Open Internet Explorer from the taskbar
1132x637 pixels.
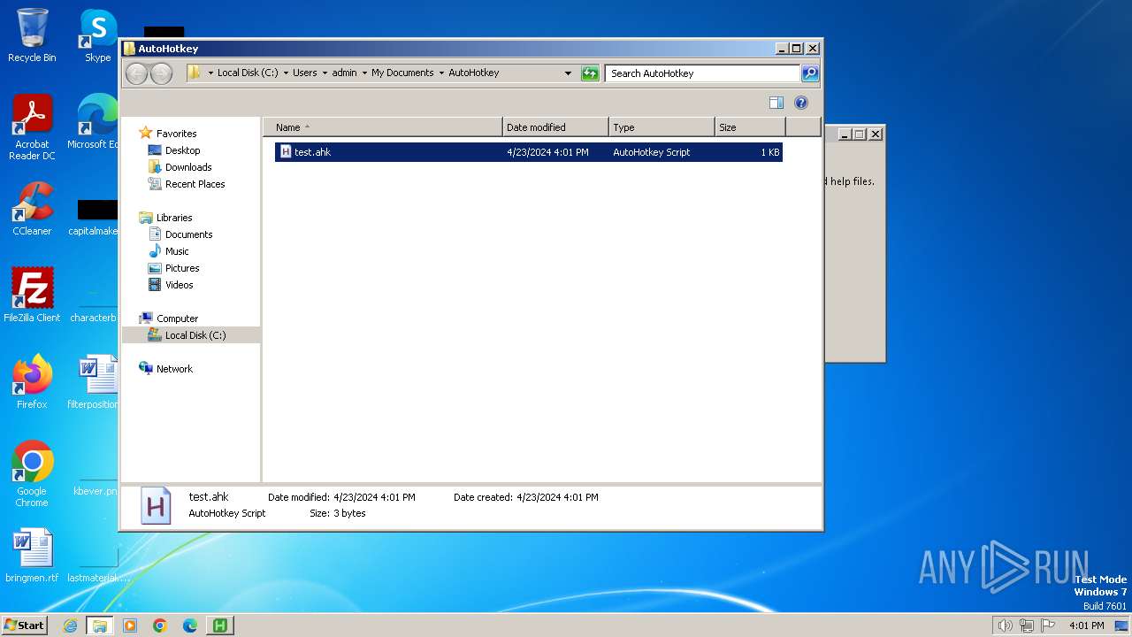pyautogui.click(x=71, y=625)
